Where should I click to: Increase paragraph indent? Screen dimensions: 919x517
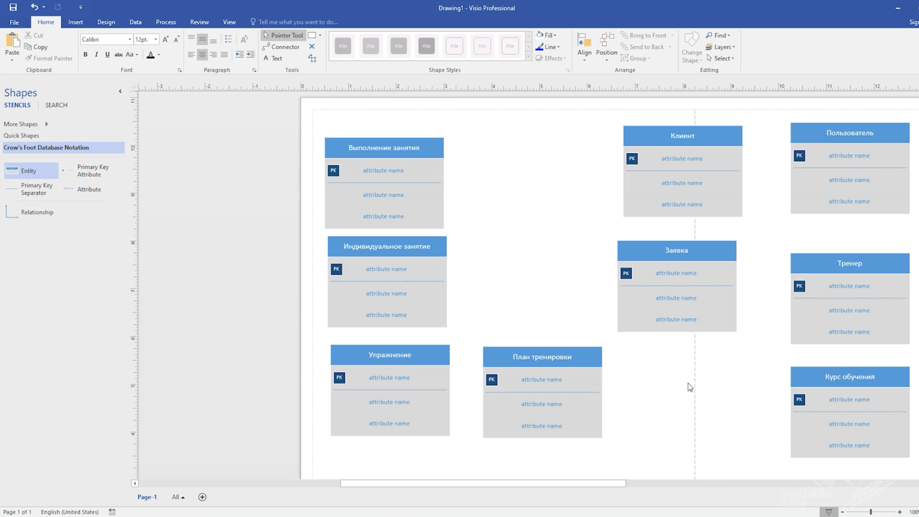[251, 55]
